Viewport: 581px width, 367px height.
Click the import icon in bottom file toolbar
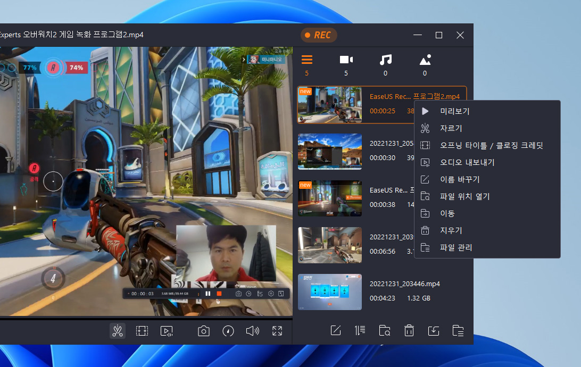click(434, 330)
